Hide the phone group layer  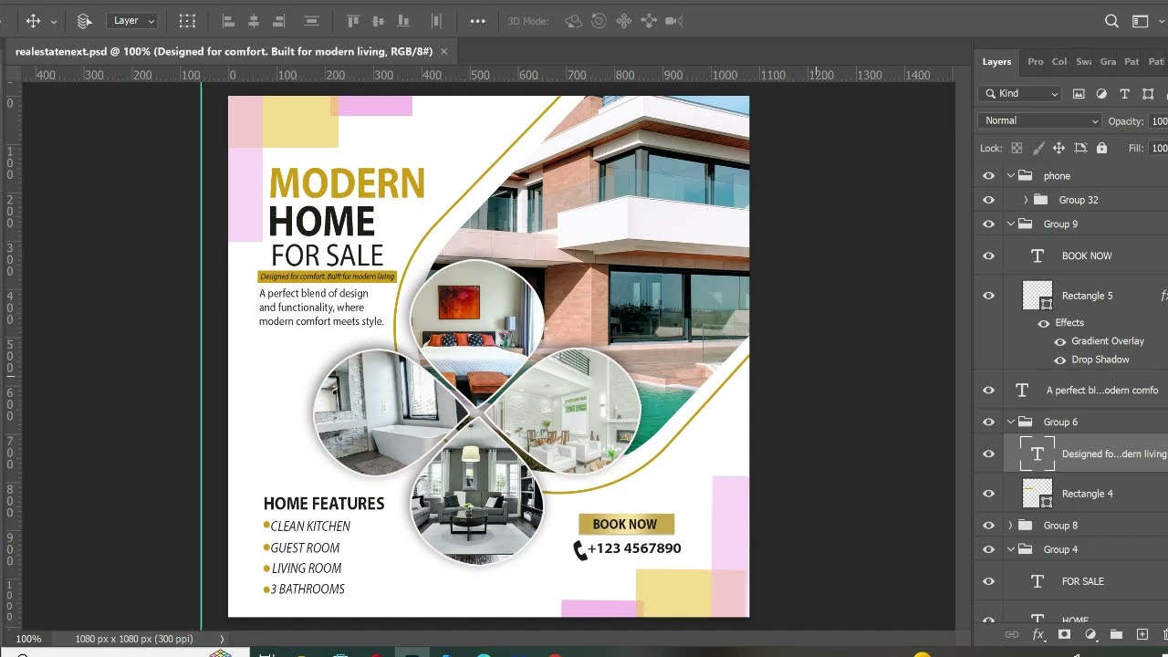[988, 176]
